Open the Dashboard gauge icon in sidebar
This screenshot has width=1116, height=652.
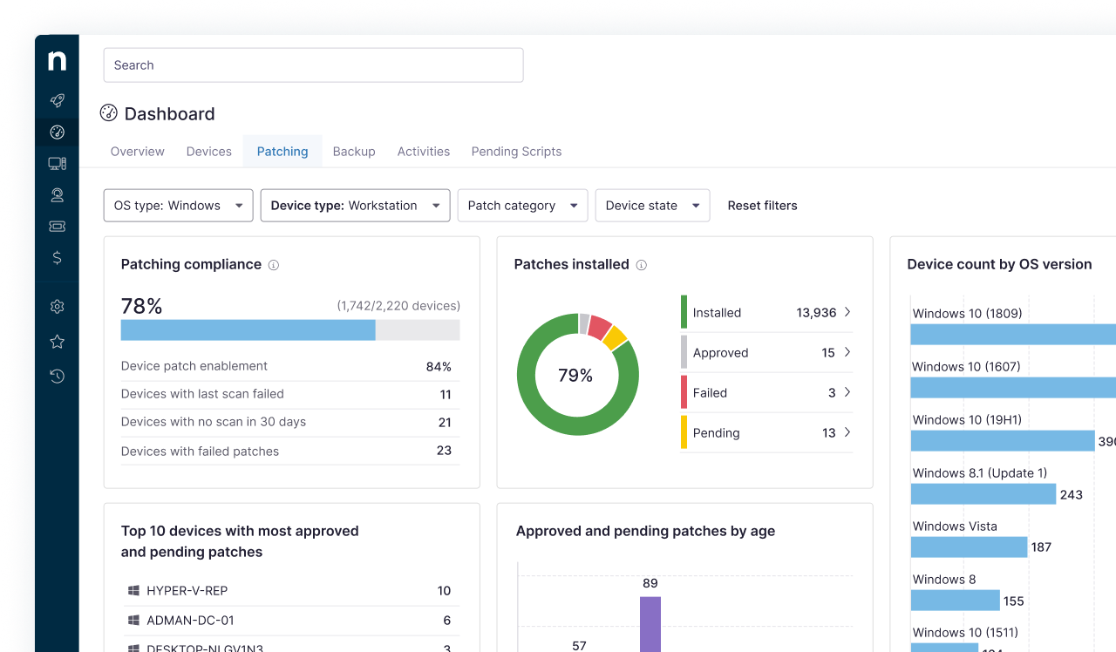point(57,132)
